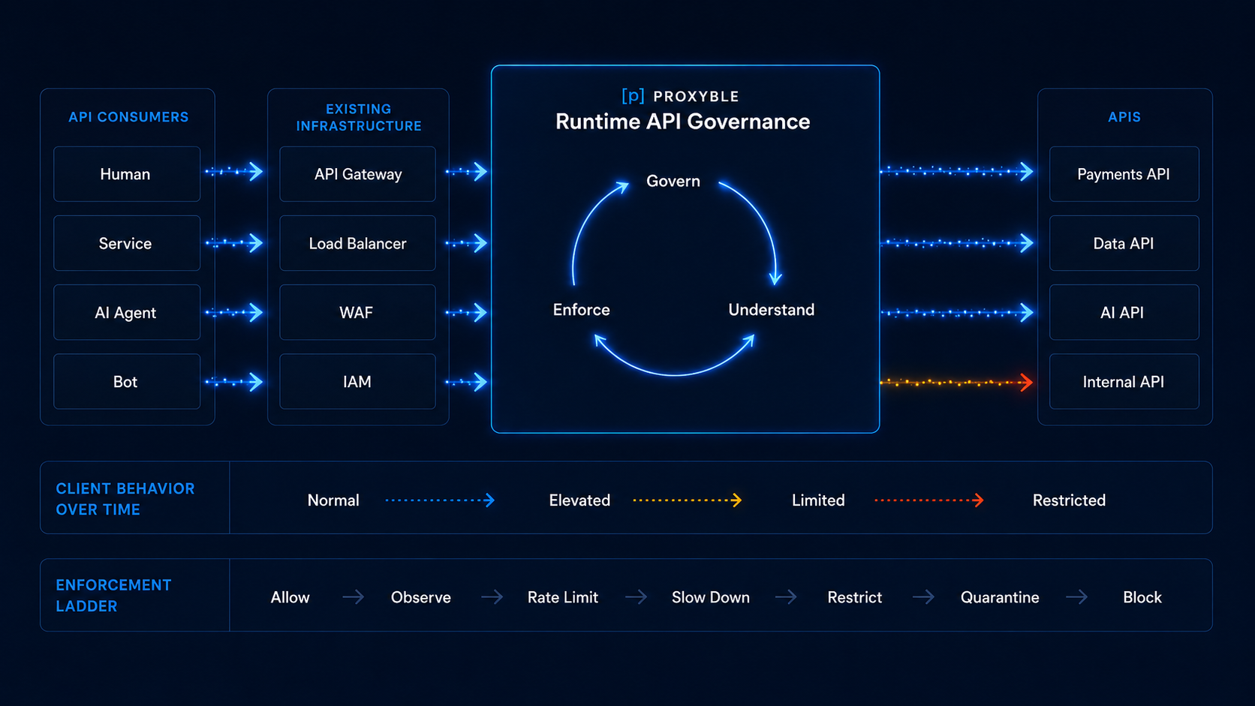Click the IAM infrastructure box

[357, 381]
